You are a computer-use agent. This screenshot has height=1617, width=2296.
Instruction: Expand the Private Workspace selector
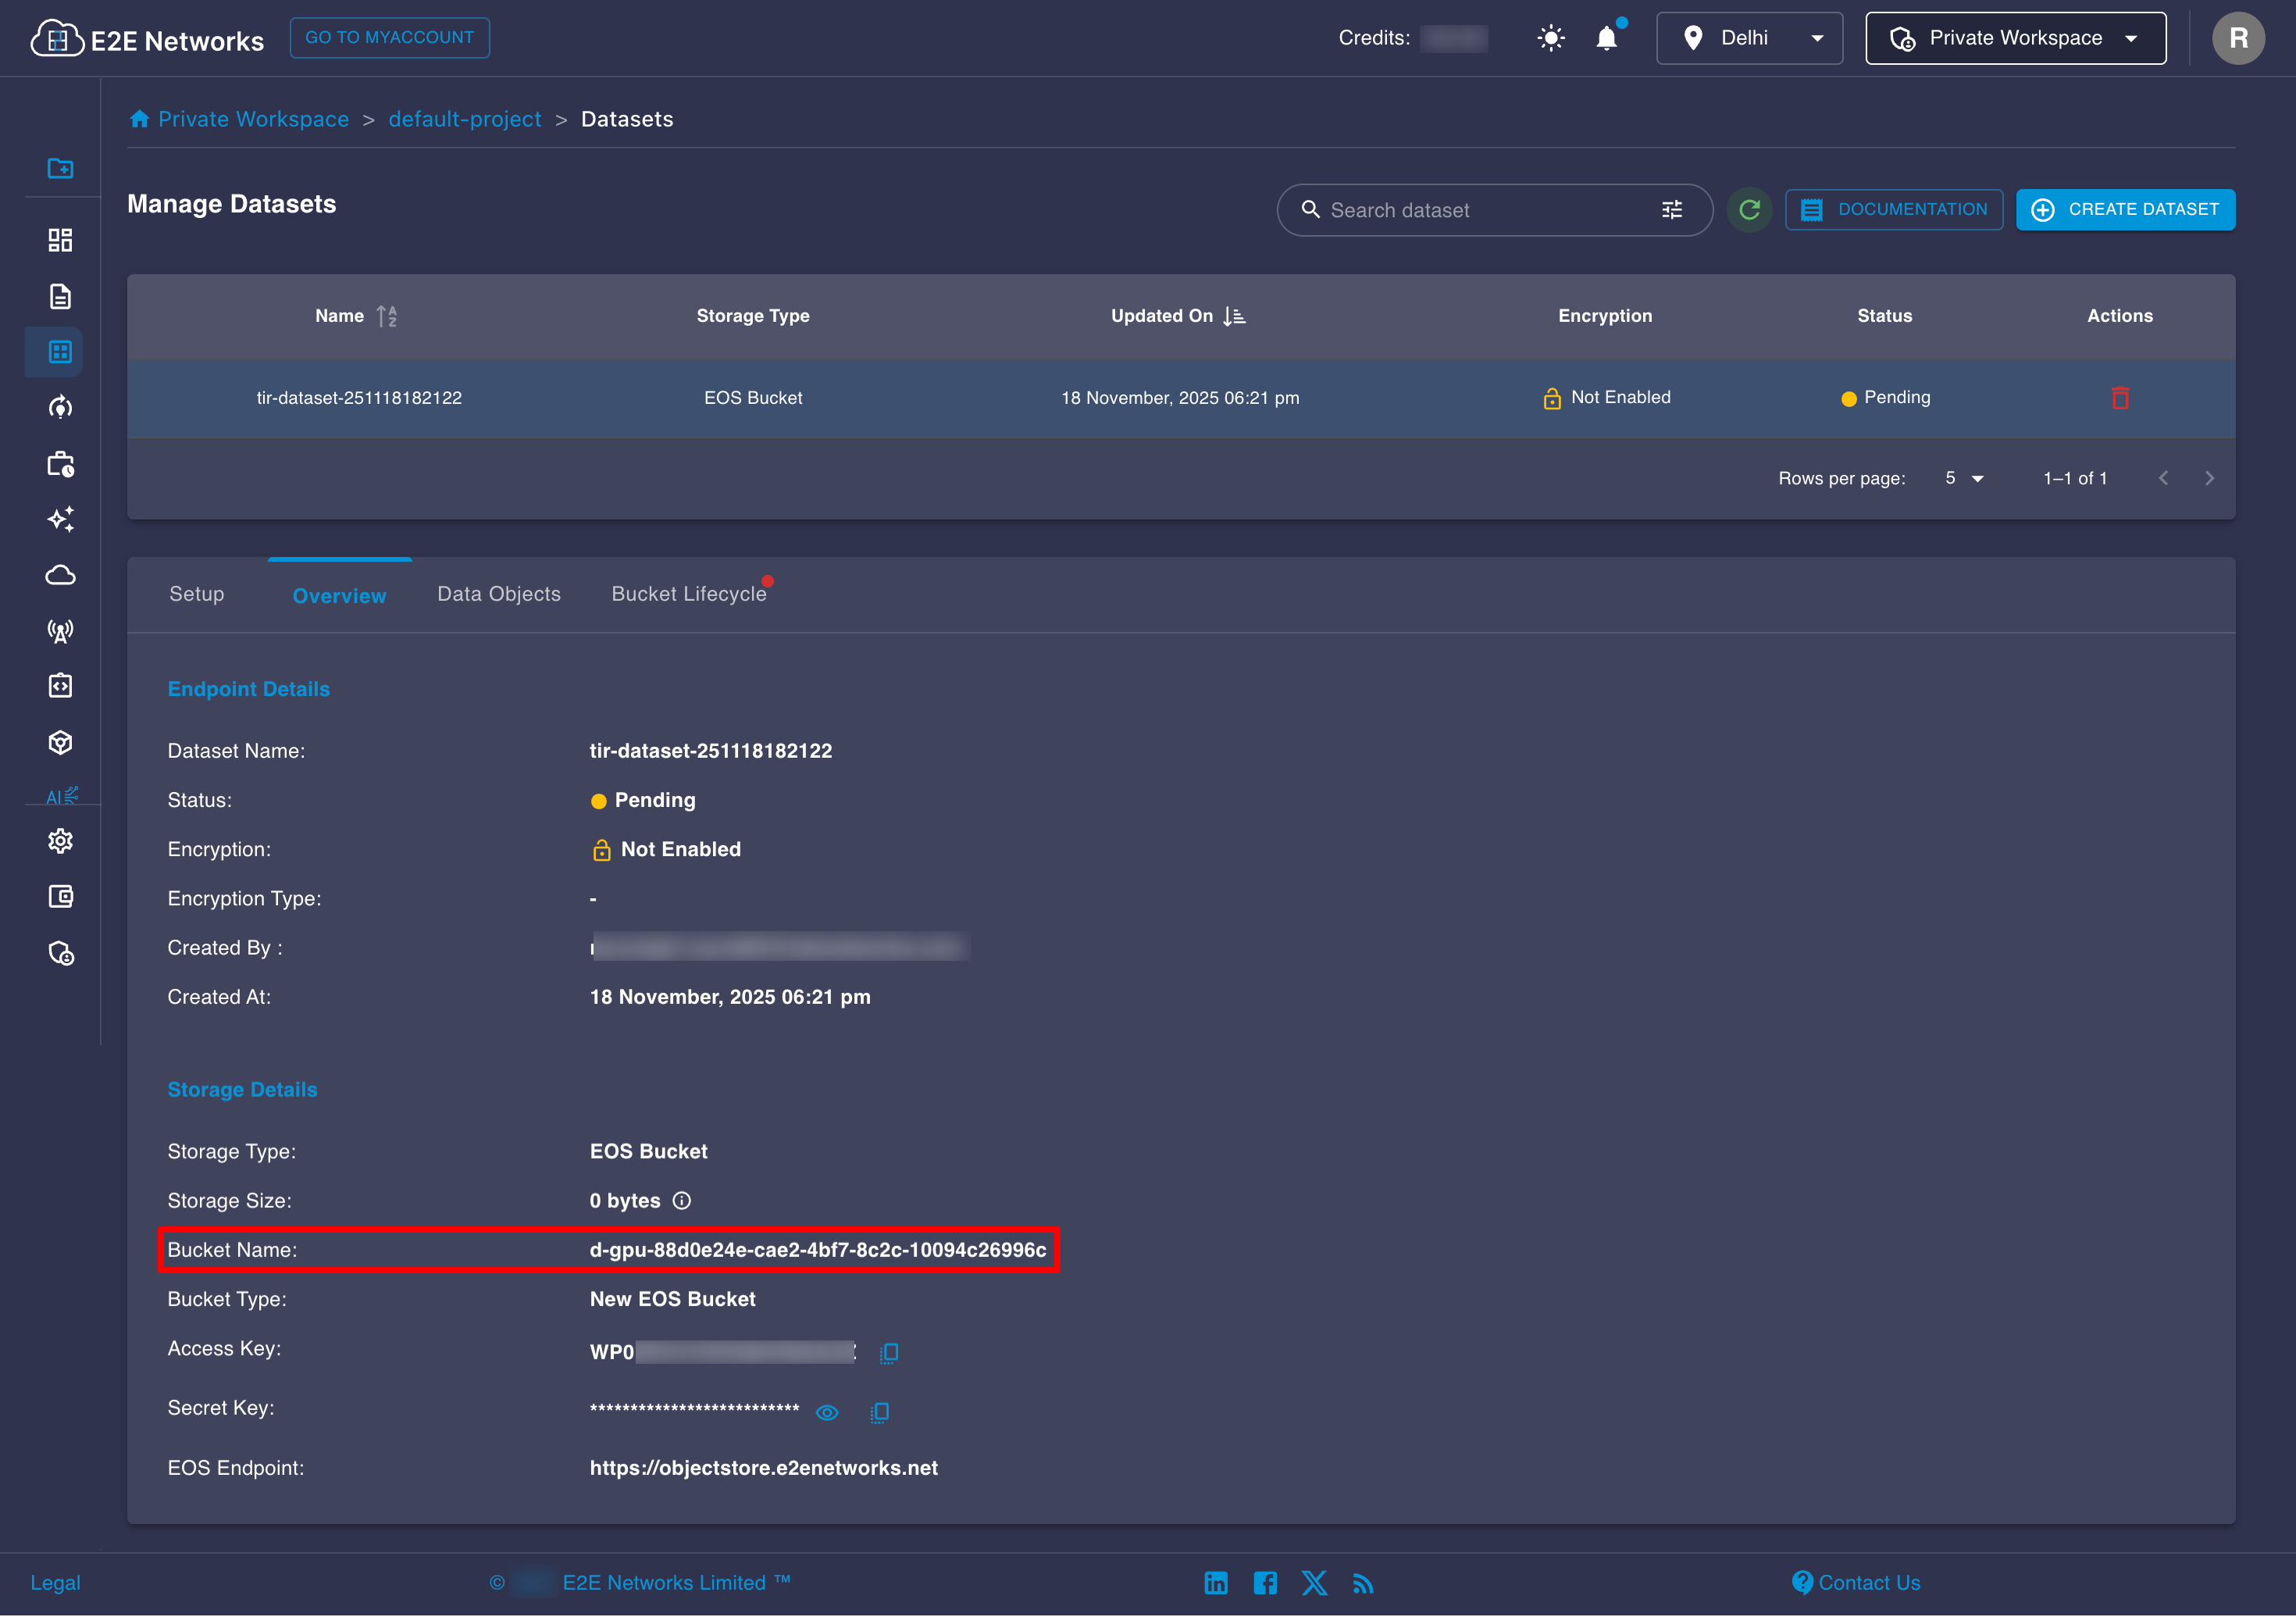point(2015,39)
